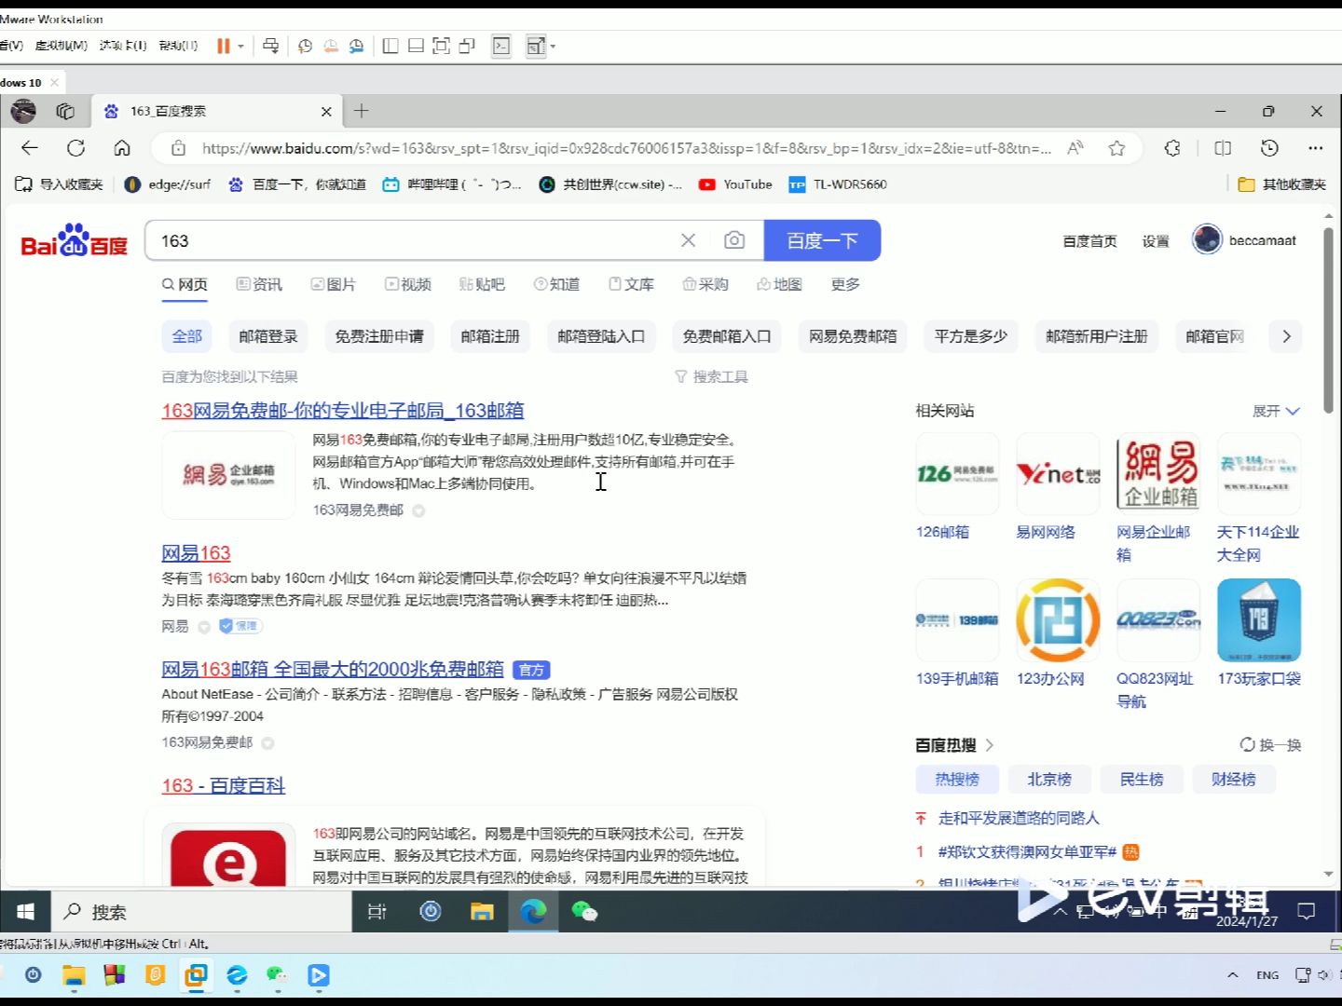Open Baidu image search camera icon
1342x1006 pixels.
pos(734,240)
